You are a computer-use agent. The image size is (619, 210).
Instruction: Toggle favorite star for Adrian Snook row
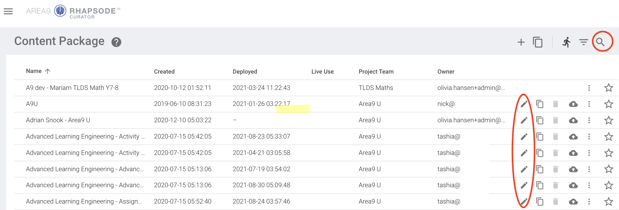click(609, 120)
